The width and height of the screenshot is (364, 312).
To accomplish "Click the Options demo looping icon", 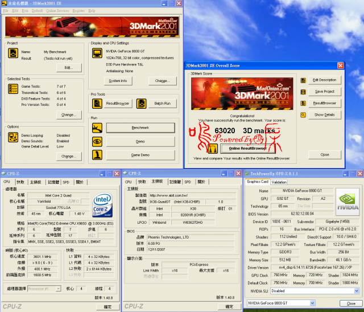I will (13, 137).
